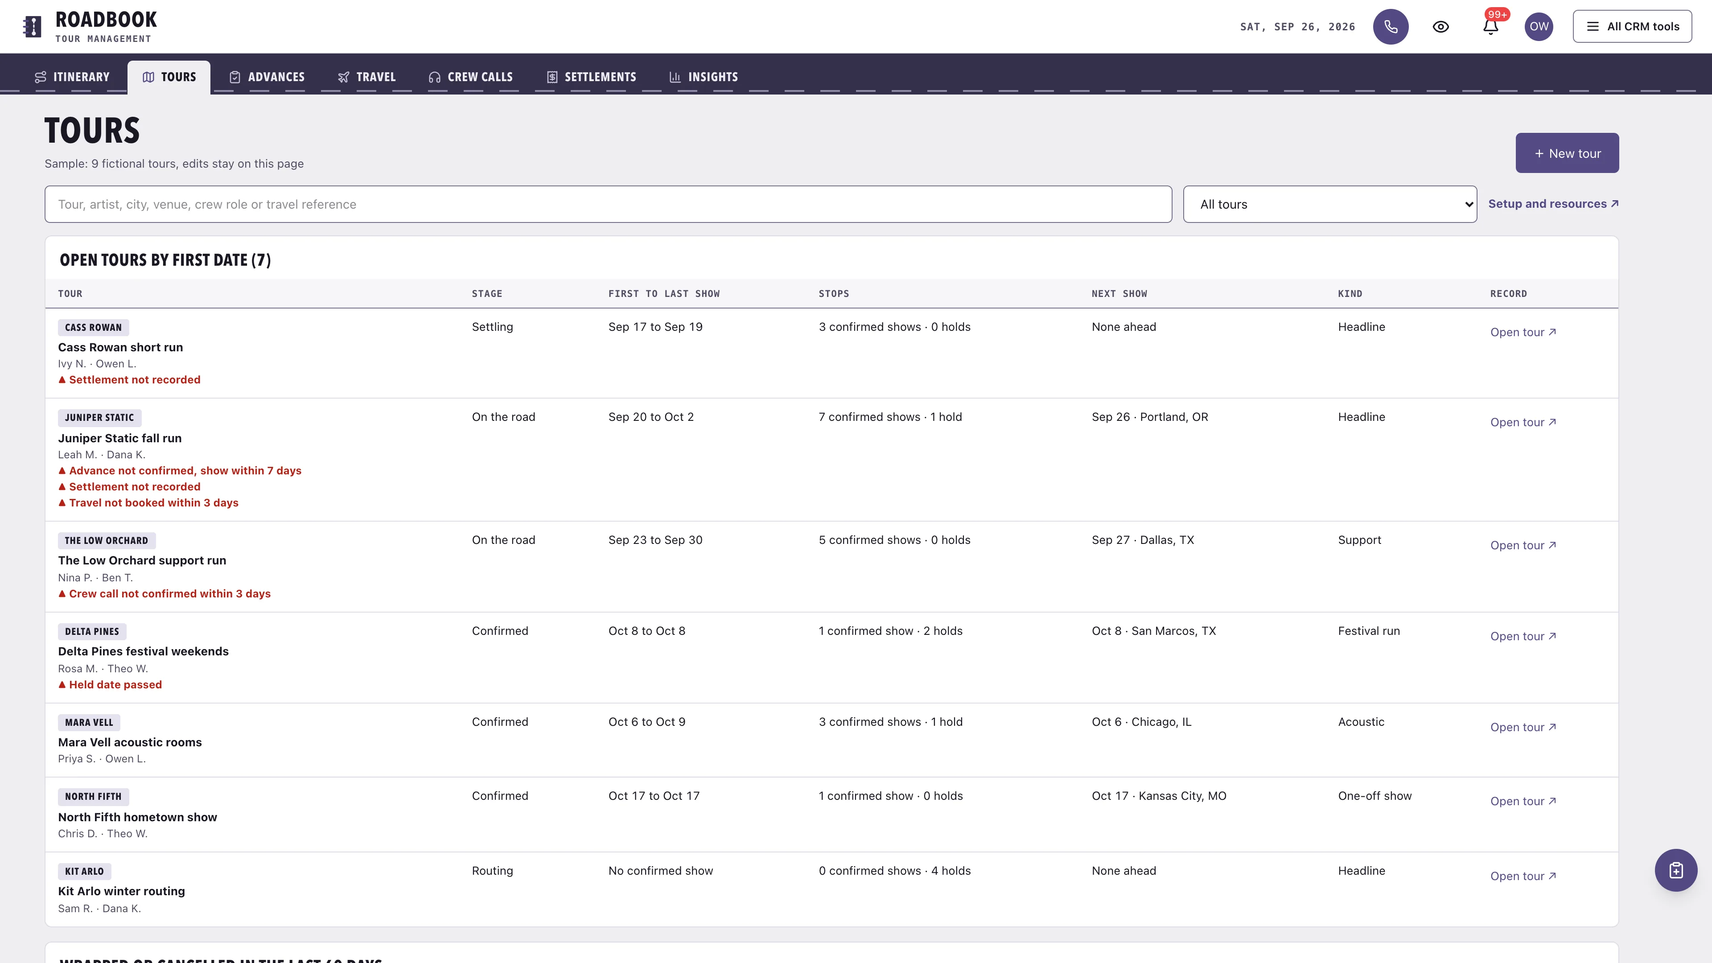Click the New tour button
This screenshot has width=1712, height=963.
click(1567, 153)
